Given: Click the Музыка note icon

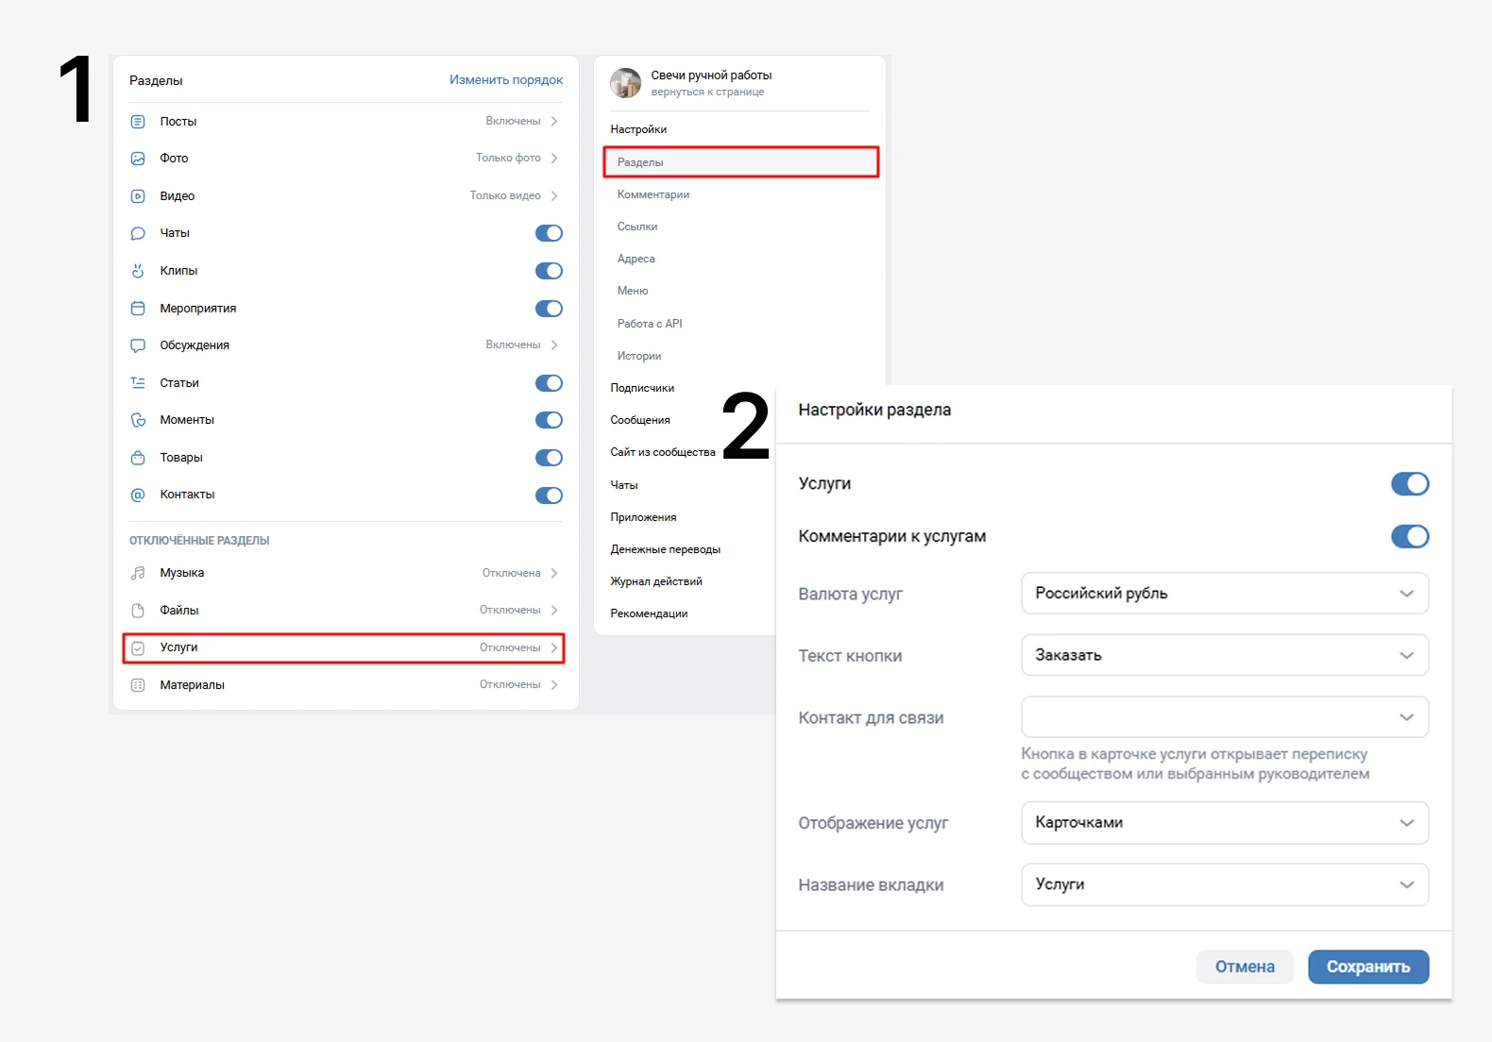Looking at the screenshot, I should tap(138, 573).
